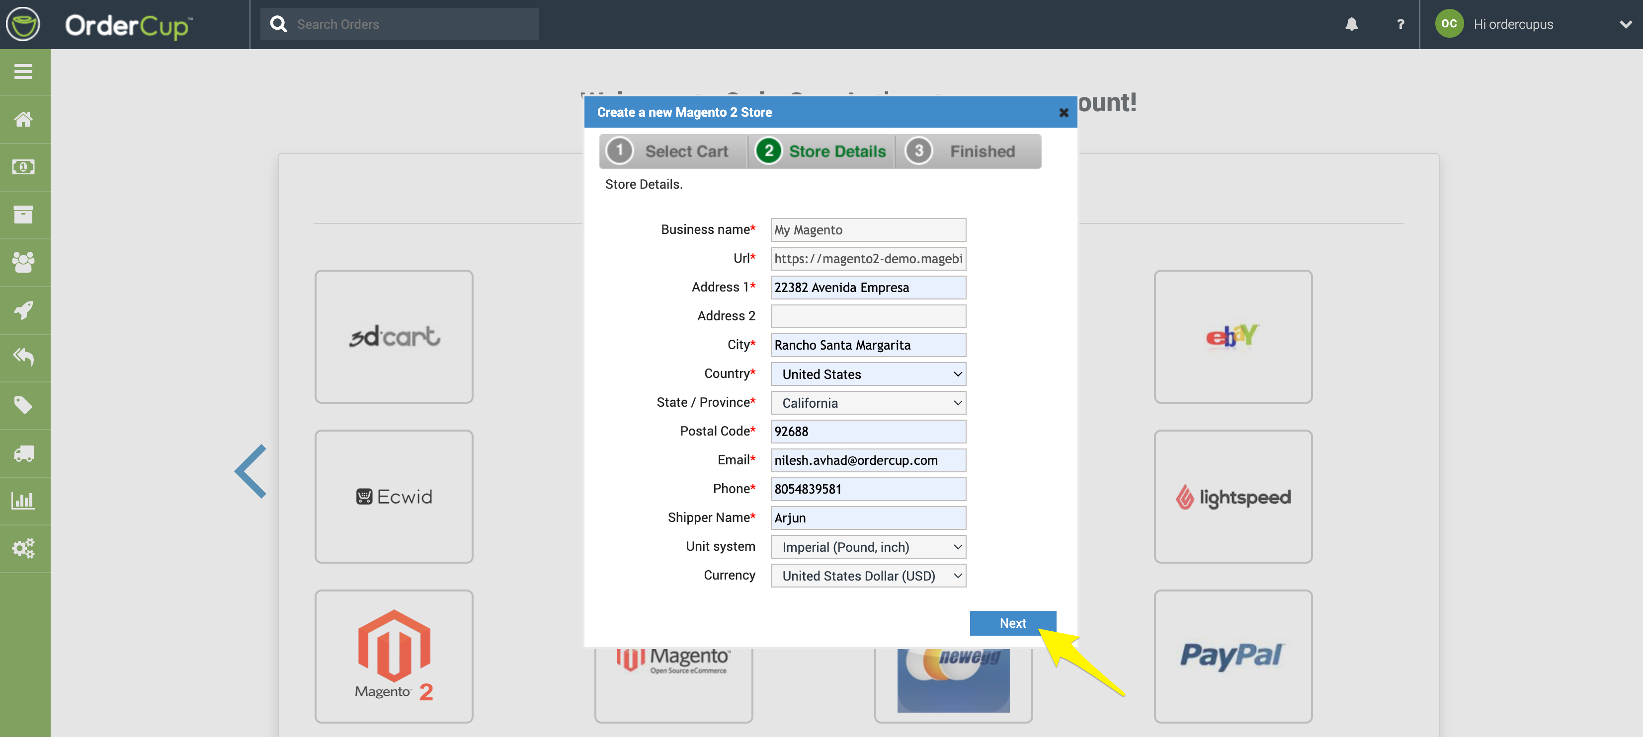The width and height of the screenshot is (1643, 737).
Task: Open the customers group icon
Action: tap(23, 262)
